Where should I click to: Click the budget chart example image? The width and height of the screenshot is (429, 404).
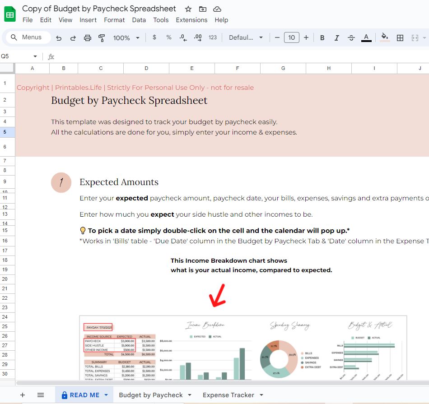click(x=243, y=348)
